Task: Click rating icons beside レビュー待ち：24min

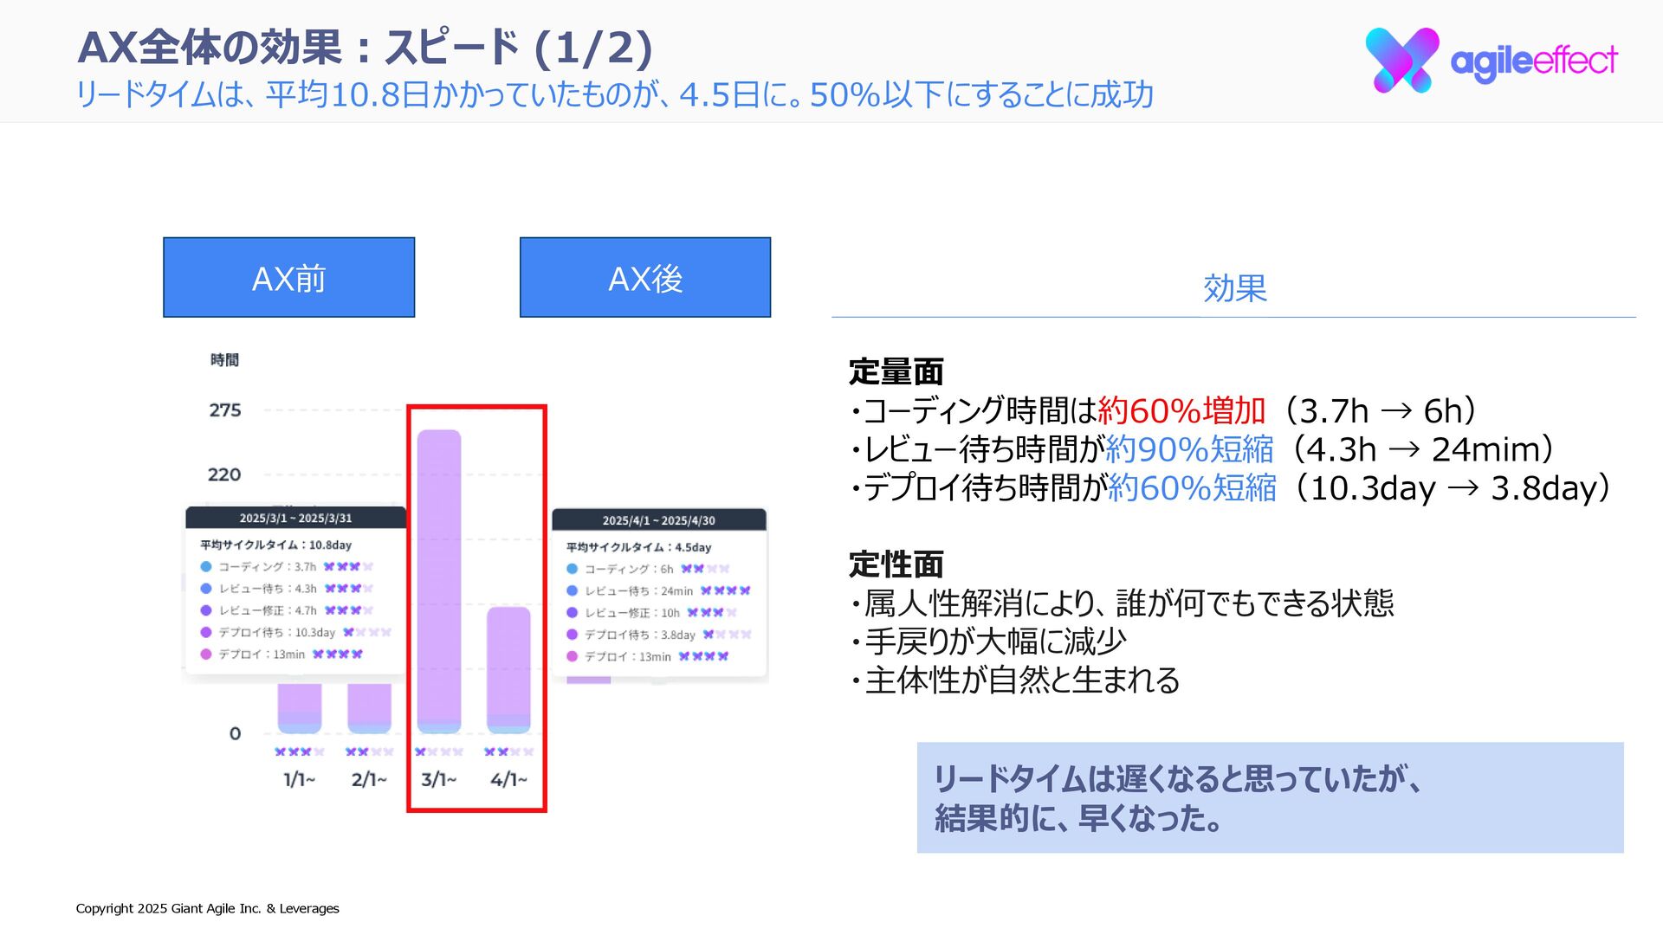Action: (725, 590)
